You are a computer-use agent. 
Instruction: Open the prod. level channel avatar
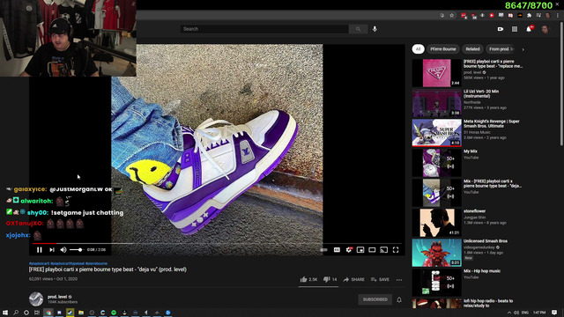[36, 299]
